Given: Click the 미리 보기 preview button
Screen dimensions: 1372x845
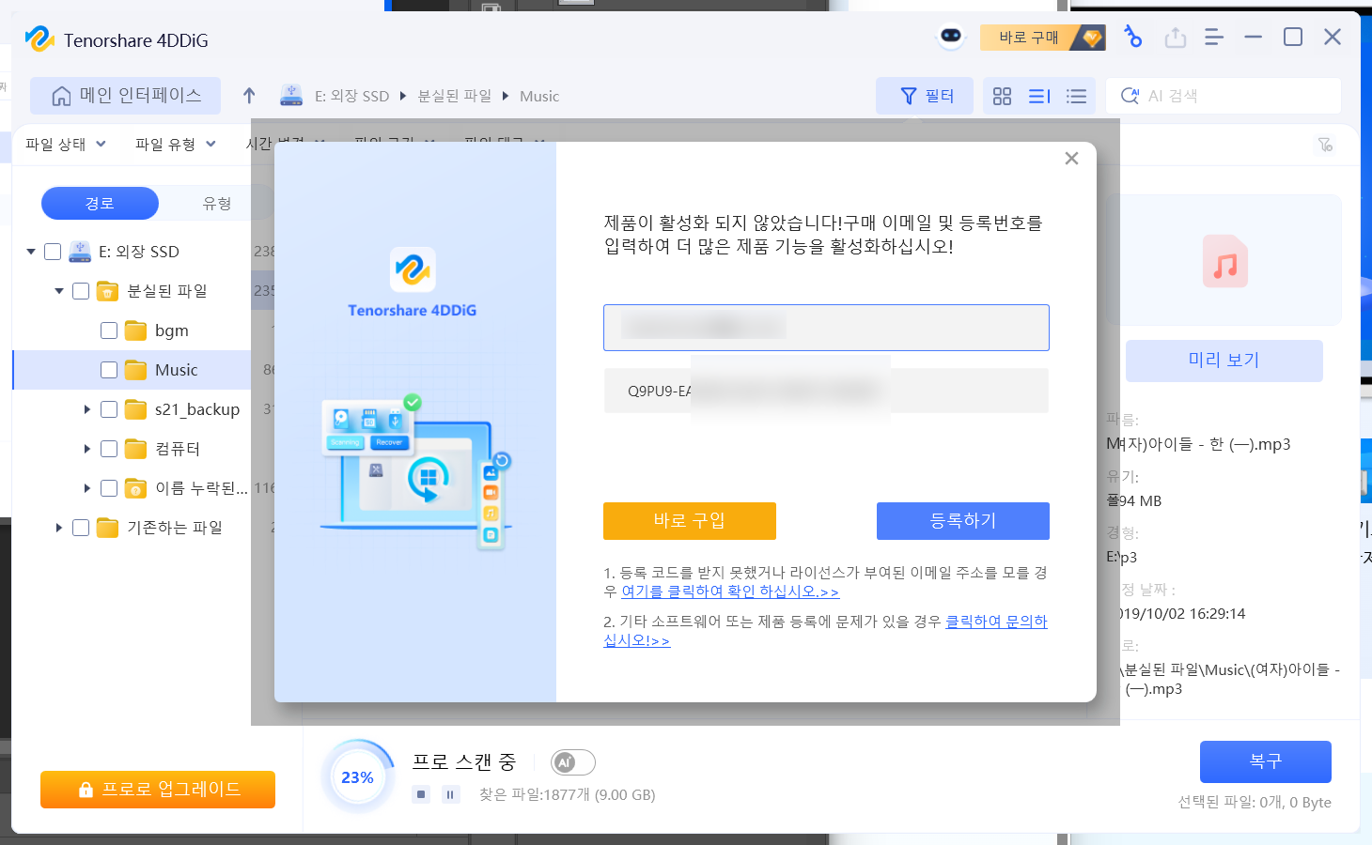Looking at the screenshot, I should [x=1224, y=361].
